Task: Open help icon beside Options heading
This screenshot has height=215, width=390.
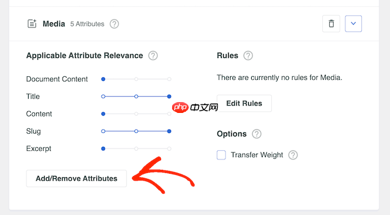Action: 256,134
